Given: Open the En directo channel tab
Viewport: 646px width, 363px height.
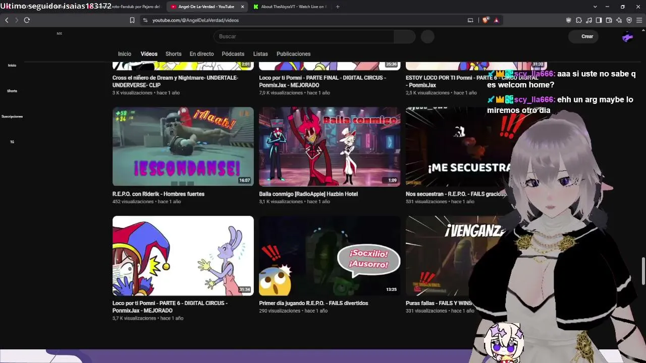Looking at the screenshot, I should tap(201, 54).
